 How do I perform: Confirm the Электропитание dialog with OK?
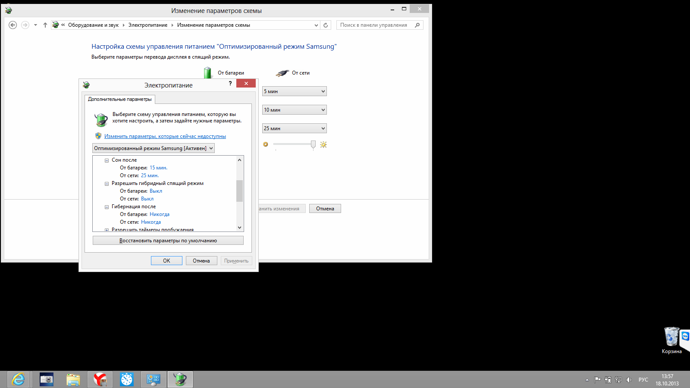click(166, 261)
